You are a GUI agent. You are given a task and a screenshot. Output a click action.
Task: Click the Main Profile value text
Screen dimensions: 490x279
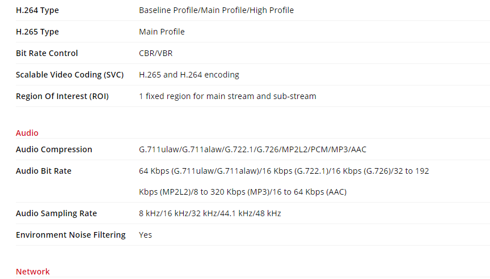pyautogui.click(x=162, y=32)
